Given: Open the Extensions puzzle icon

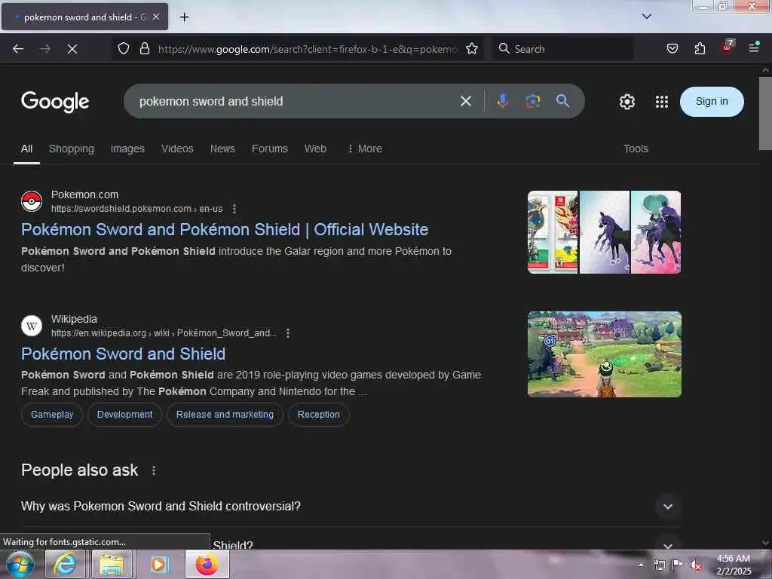Looking at the screenshot, I should pyautogui.click(x=700, y=48).
